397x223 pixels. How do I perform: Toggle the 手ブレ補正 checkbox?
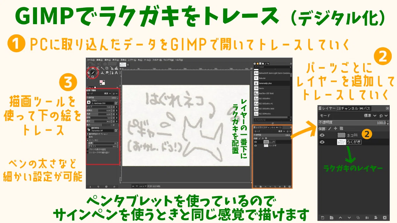[x=87, y=140]
